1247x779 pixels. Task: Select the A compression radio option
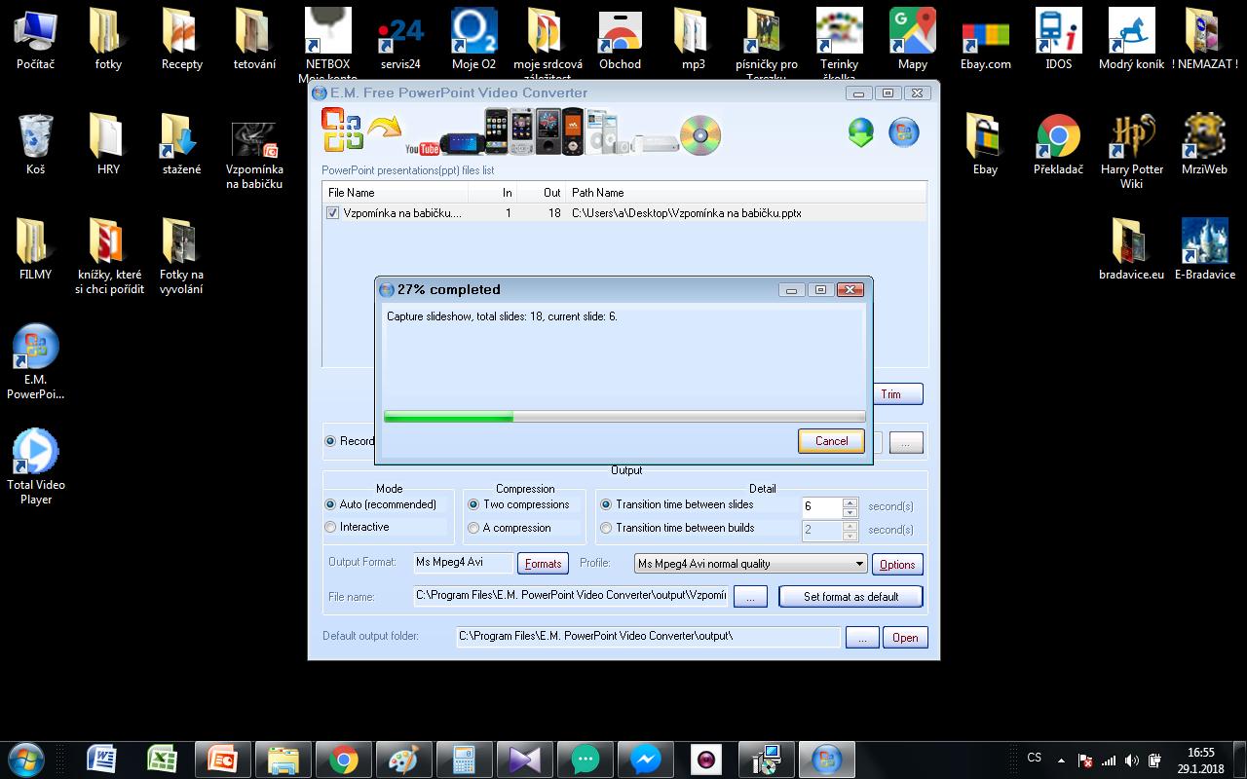tap(473, 528)
